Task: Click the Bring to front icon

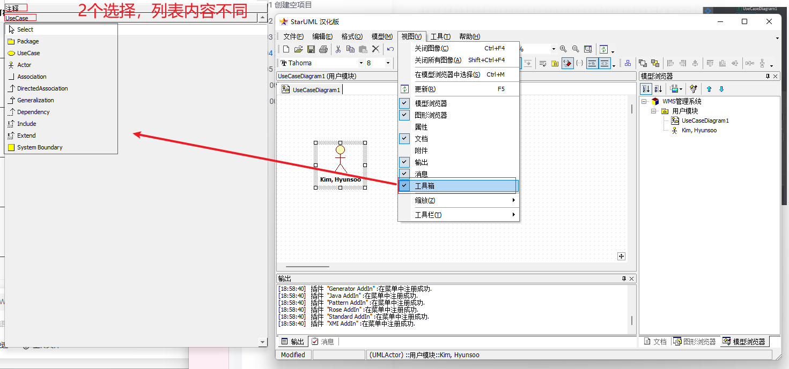Action: [643, 63]
